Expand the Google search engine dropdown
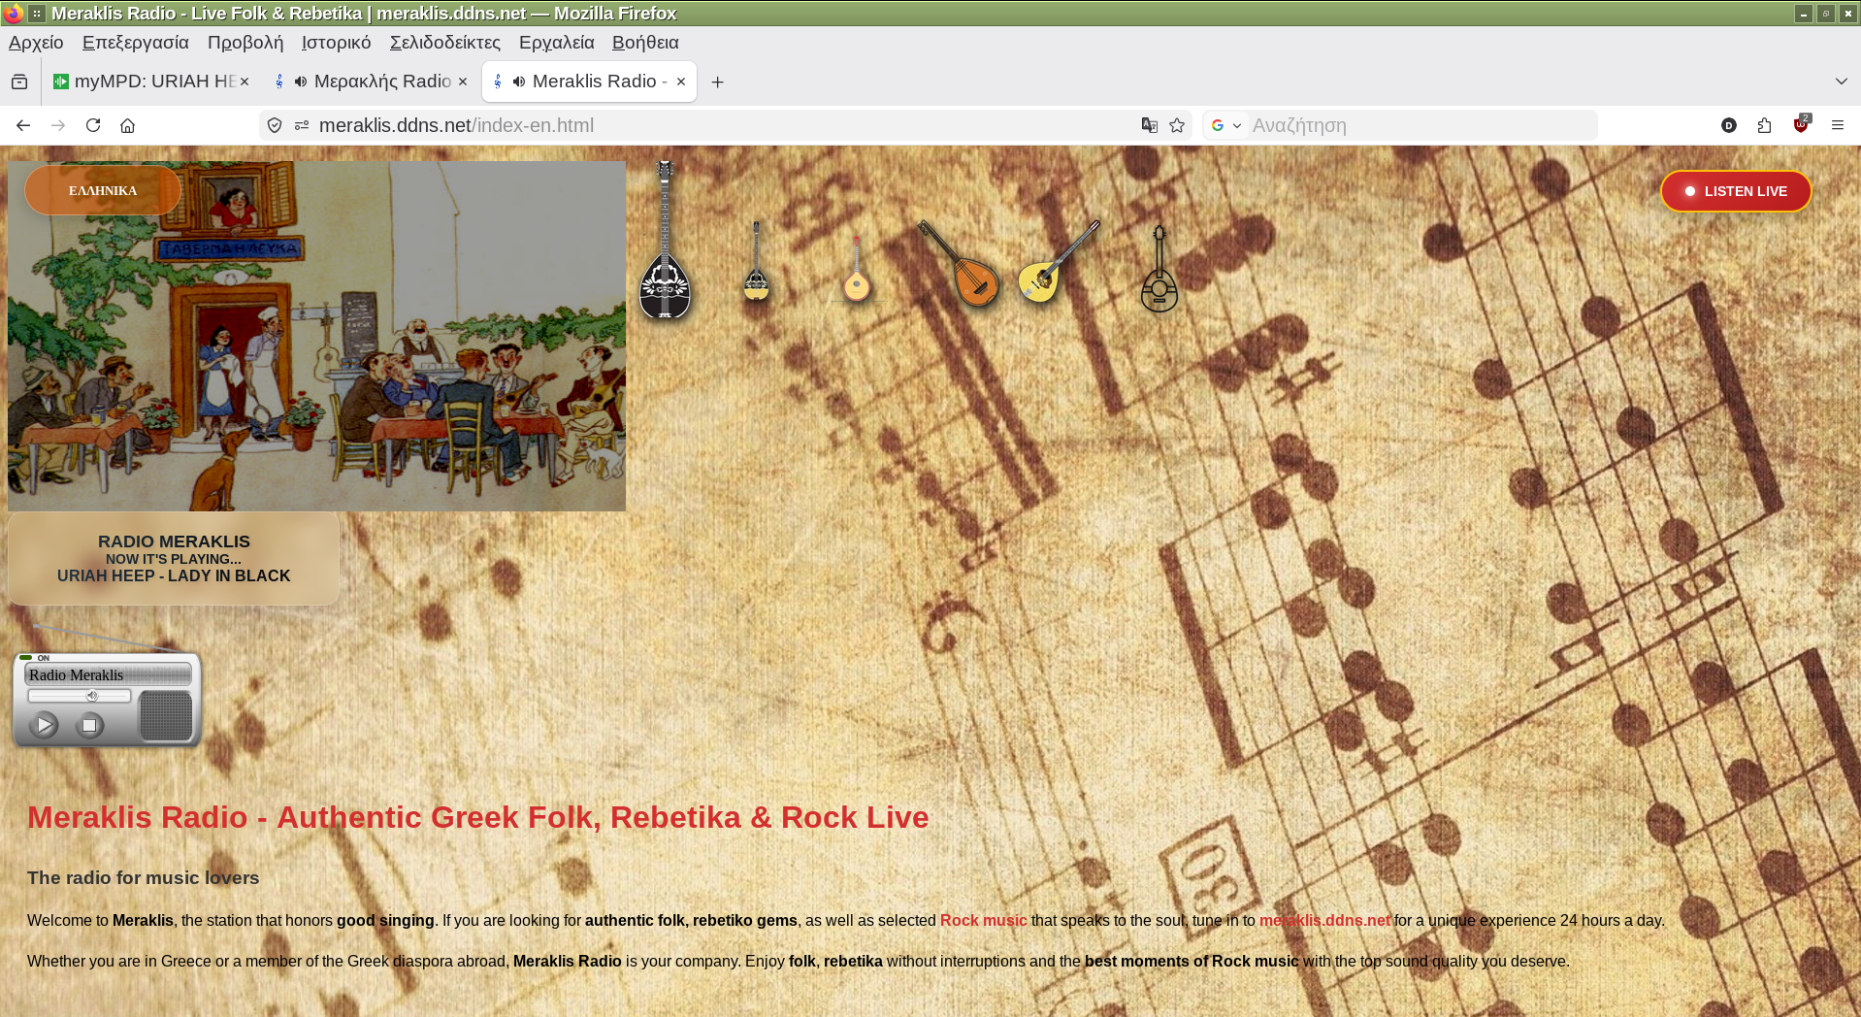1861x1017 pixels. (x=1226, y=125)
